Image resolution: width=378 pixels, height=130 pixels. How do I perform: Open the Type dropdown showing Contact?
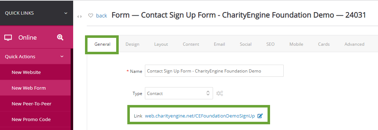click(x=179, y=93)
